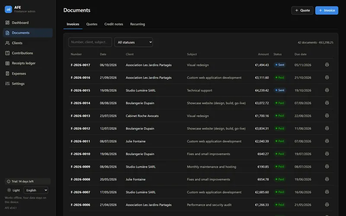Click the Paid status of F-2026-0014
The image size is (346, 216).
click(279, 103)
